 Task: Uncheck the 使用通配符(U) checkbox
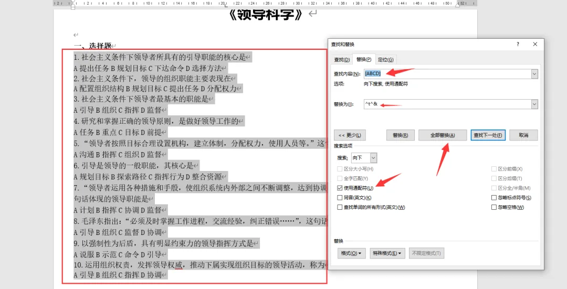[x=340, y=188]
